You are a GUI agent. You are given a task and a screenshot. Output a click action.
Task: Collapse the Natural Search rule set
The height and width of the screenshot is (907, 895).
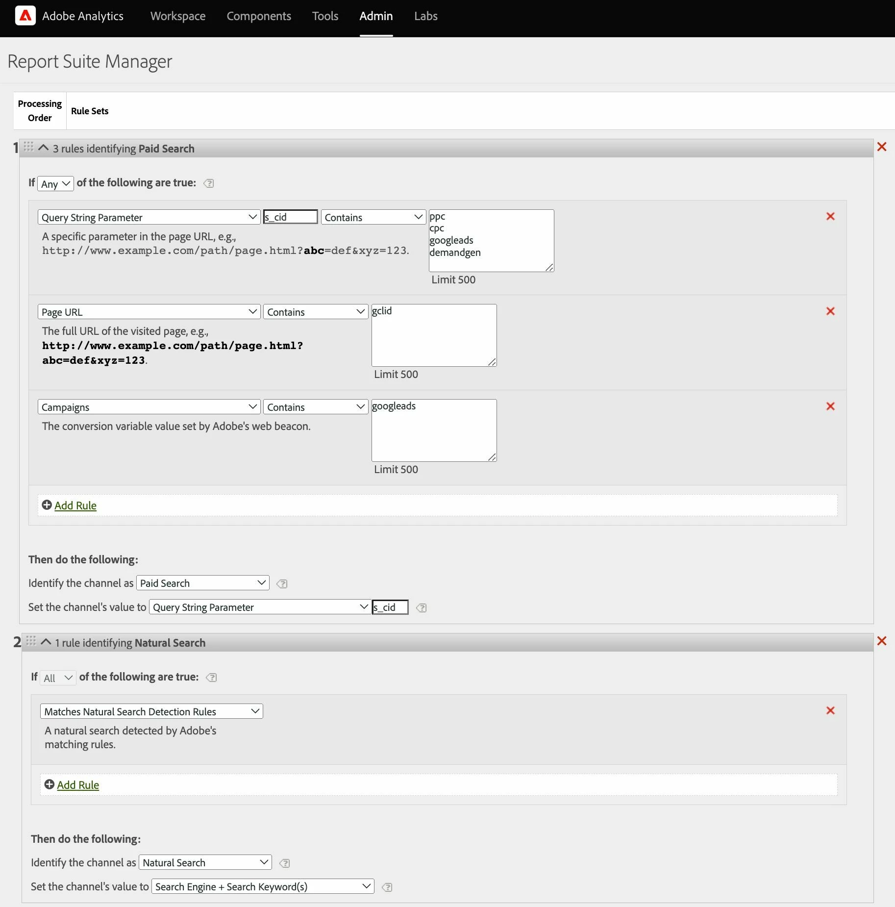pyautogui.click(x=46, y=642)
